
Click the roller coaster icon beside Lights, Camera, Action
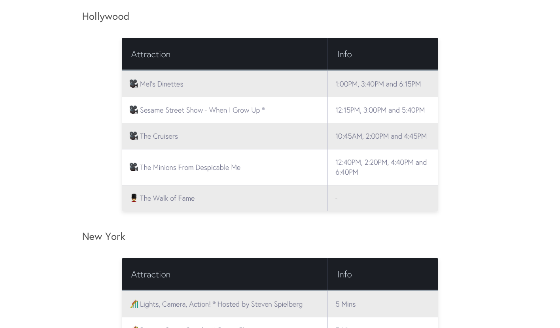(134, 304)
